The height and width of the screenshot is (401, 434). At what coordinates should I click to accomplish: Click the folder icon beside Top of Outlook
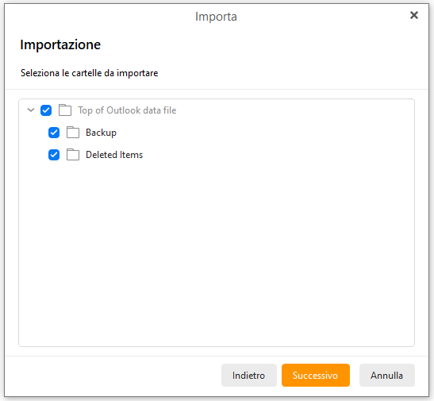65,110
